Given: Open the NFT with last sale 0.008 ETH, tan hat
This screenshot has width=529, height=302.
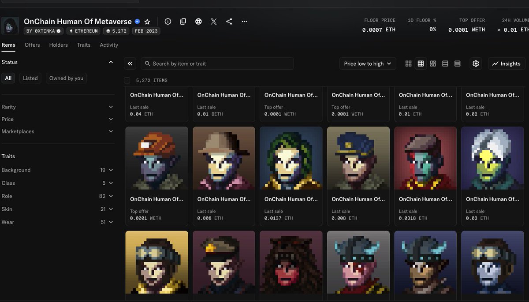Looking at the screenshot, I should 224,158.
